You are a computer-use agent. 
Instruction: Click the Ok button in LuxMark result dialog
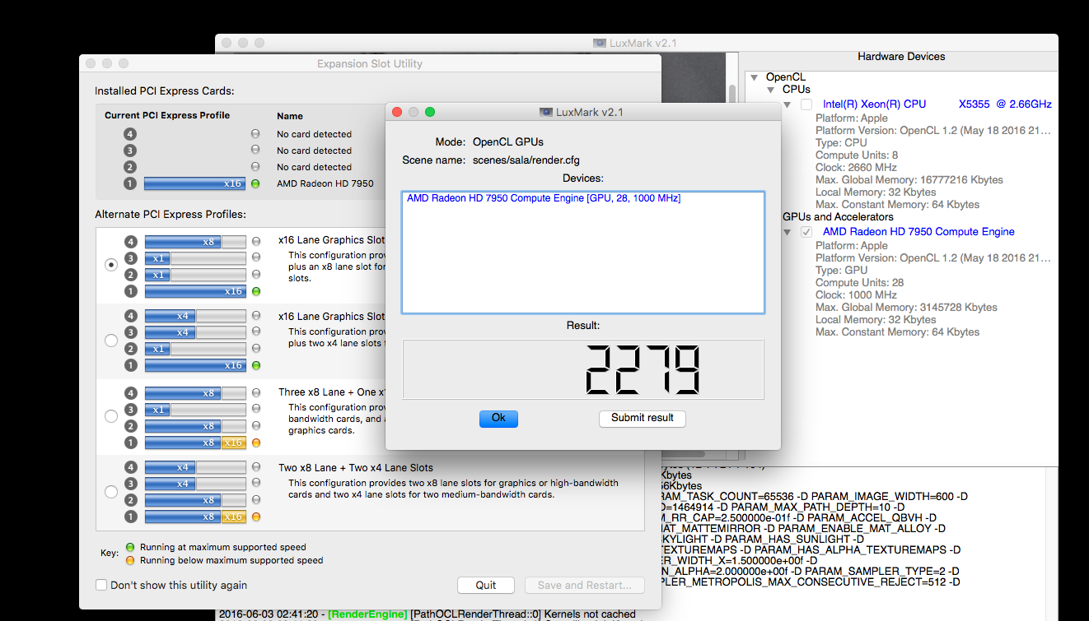point(498,418)
